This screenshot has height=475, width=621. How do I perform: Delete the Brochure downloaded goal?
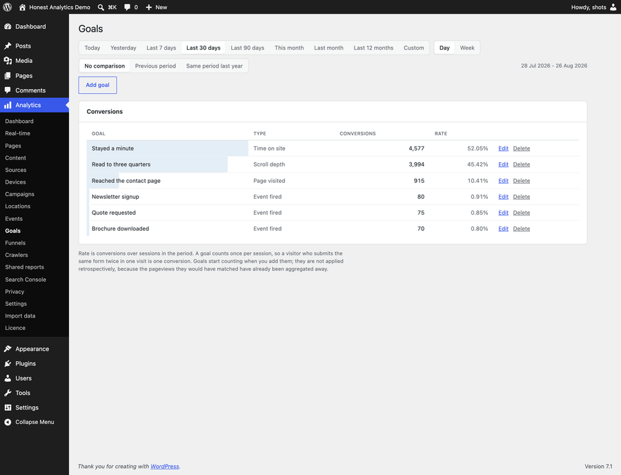pyautogui.click(x=521, y=229)
